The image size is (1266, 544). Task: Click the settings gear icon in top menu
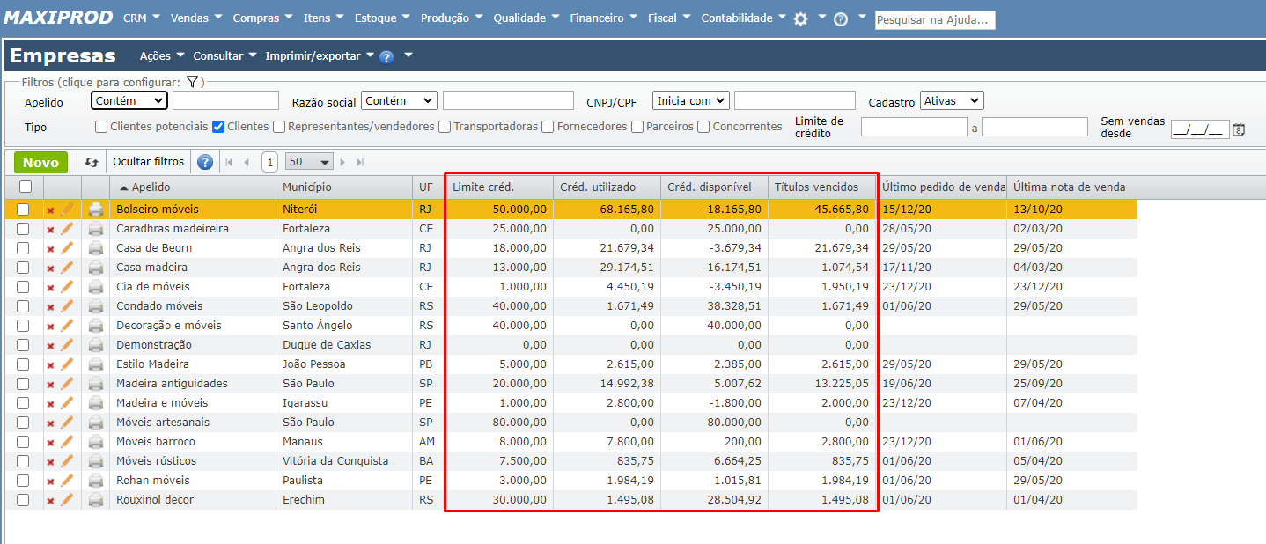(800, 19)
